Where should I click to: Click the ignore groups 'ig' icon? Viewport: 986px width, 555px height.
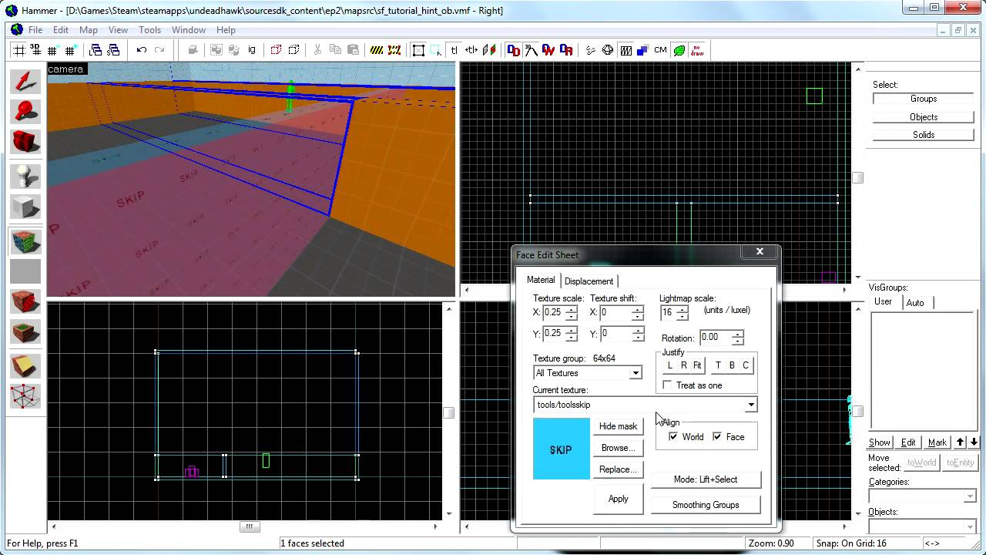(252, 50)
